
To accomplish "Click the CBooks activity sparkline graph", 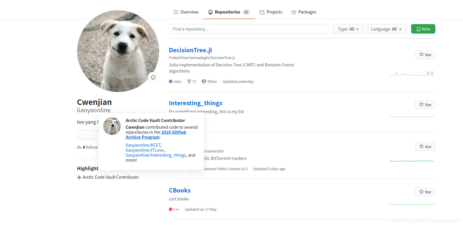I will coord(412,204).
